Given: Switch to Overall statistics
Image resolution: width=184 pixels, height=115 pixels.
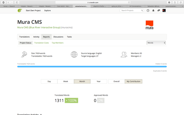Looking at the screenshot, I should (116, 81).
